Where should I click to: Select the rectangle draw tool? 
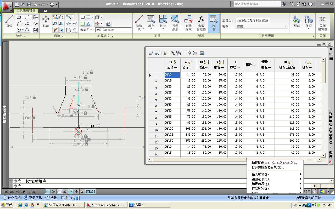[x=19, y=17]
